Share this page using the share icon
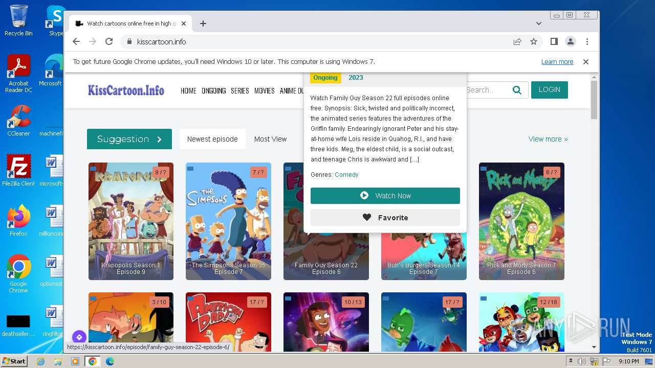This screenshot has height=368, width=655. 517,41
